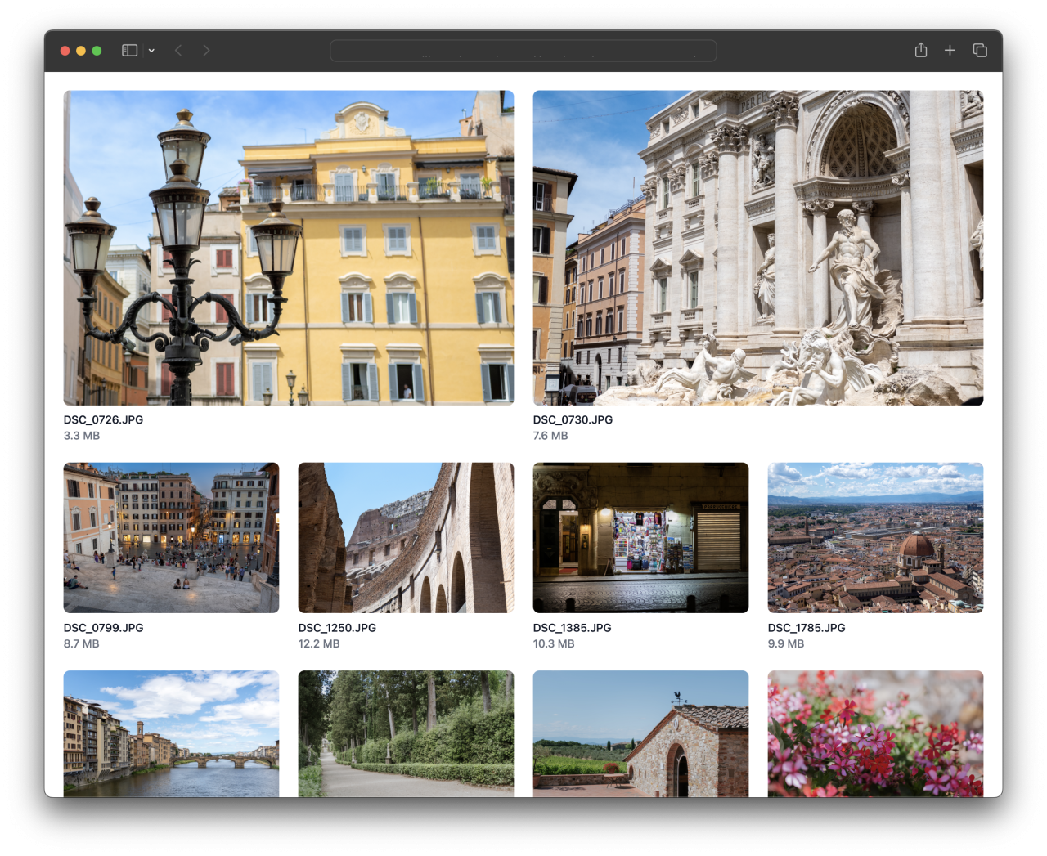1047x856 pixels.
Task: Toggle the sidebar panel icon
Action: pos(129,51)
